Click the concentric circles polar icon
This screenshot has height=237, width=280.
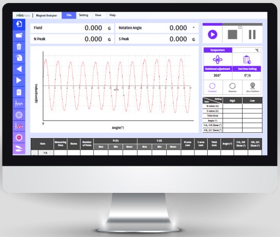[x=19, y=115]
